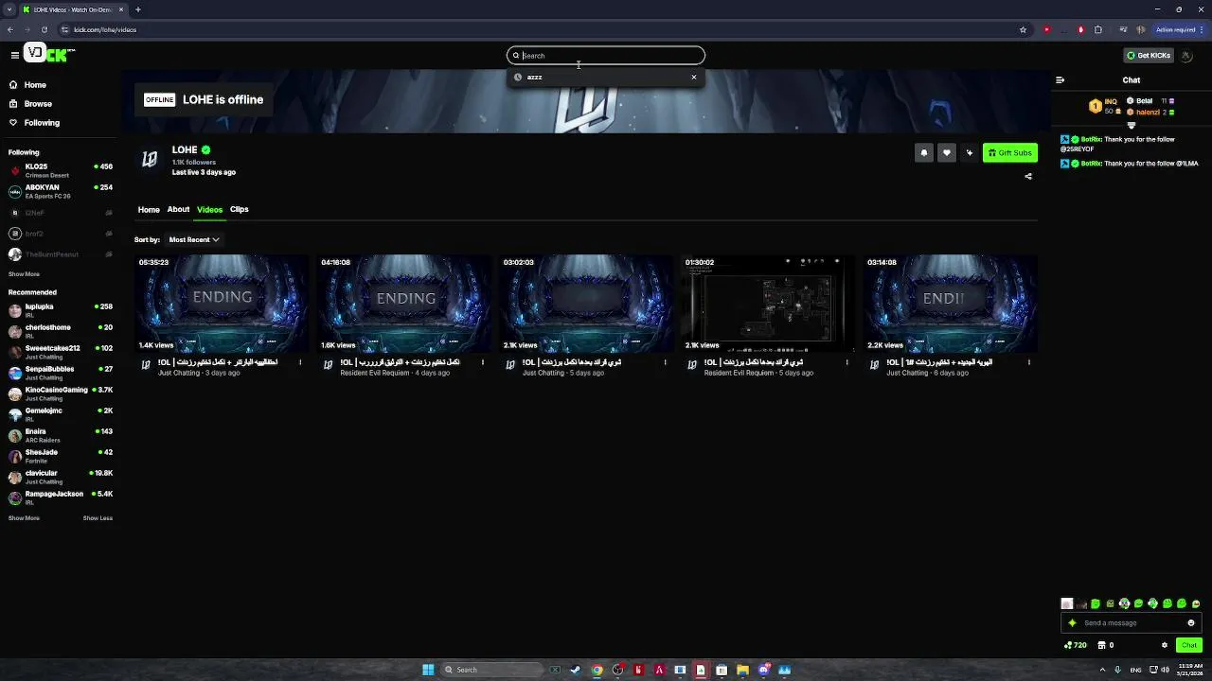The width and height of the screenshot is (1212, 681).
Task: Open user profile avatar menu
Action: [1186, 55]
